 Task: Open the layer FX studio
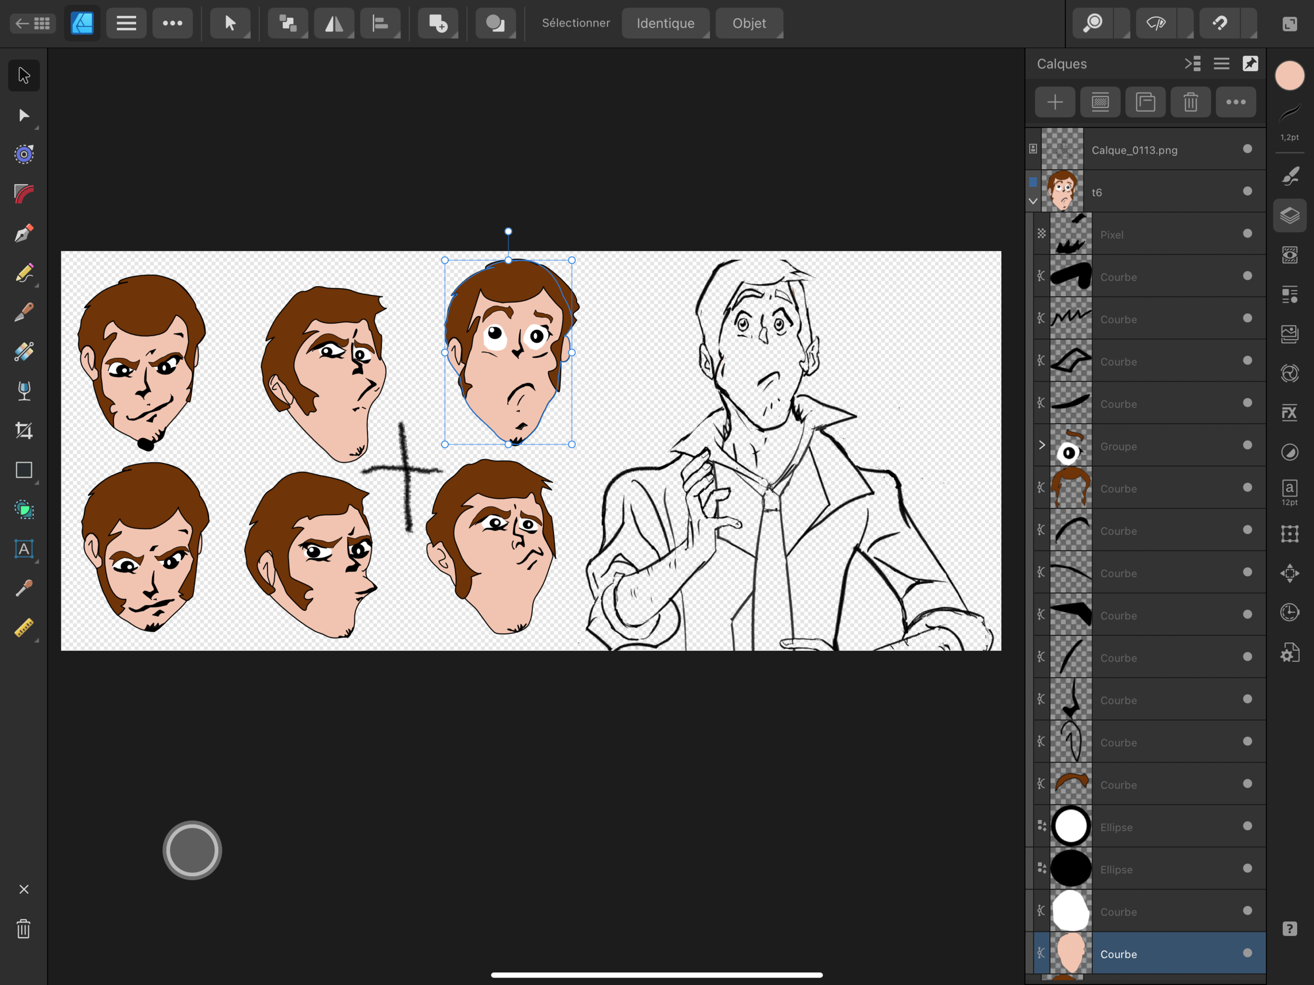[1289, 413]
